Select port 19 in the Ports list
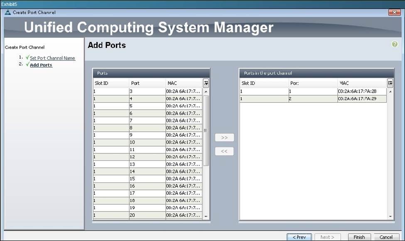Image resolution: width=405 pixels, height=241 pixels. coord(148,208)
